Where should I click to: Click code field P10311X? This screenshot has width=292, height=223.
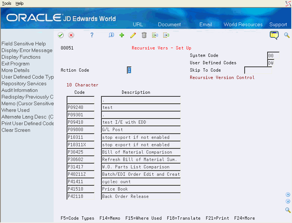80,145
